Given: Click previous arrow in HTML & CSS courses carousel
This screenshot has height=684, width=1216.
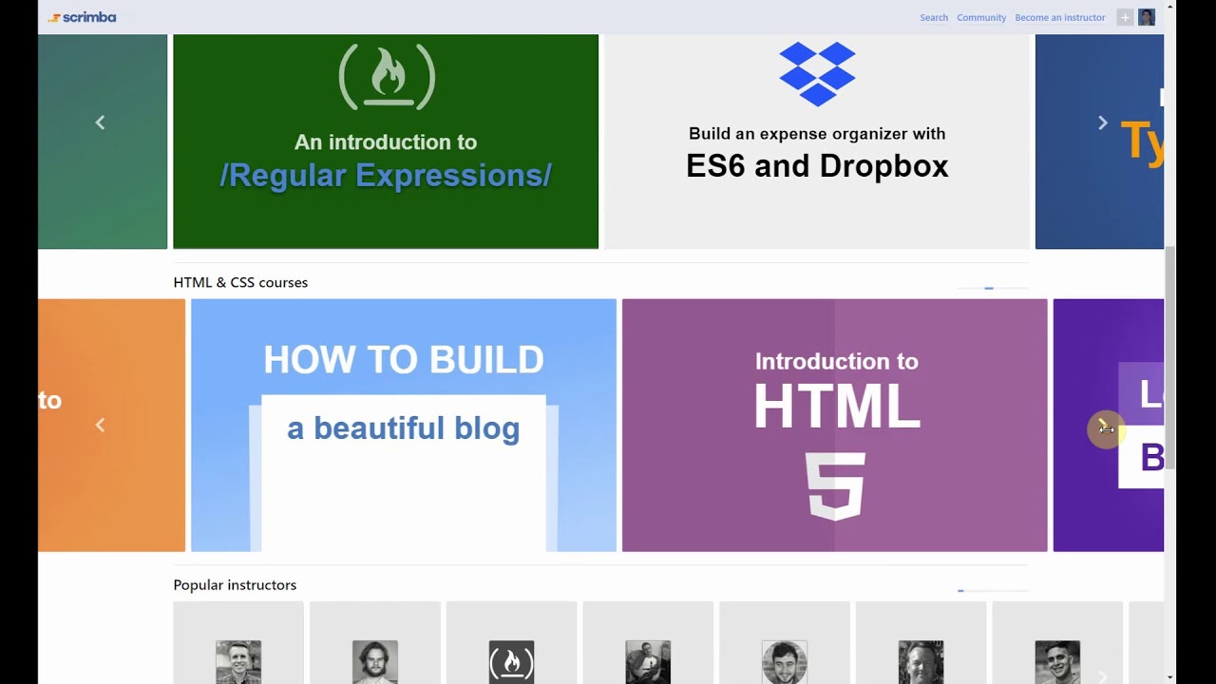Looking at the screenshot, I should (x=100, y=425).
